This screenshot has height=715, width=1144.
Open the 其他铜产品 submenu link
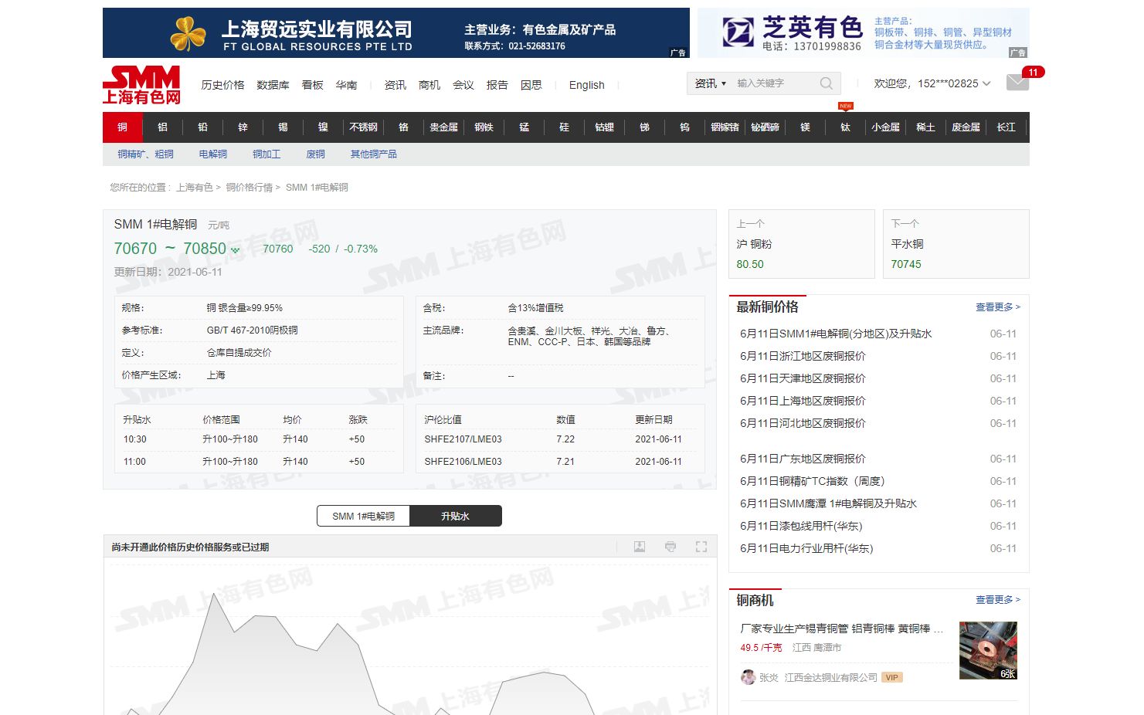click(x=374, y=154)
